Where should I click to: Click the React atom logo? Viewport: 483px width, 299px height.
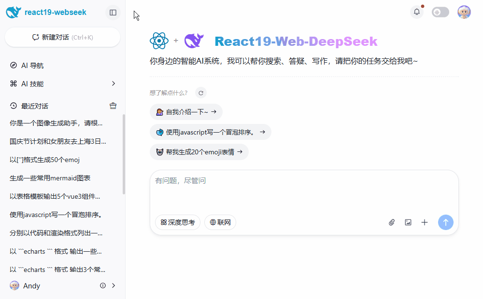[x=159, y=41]
